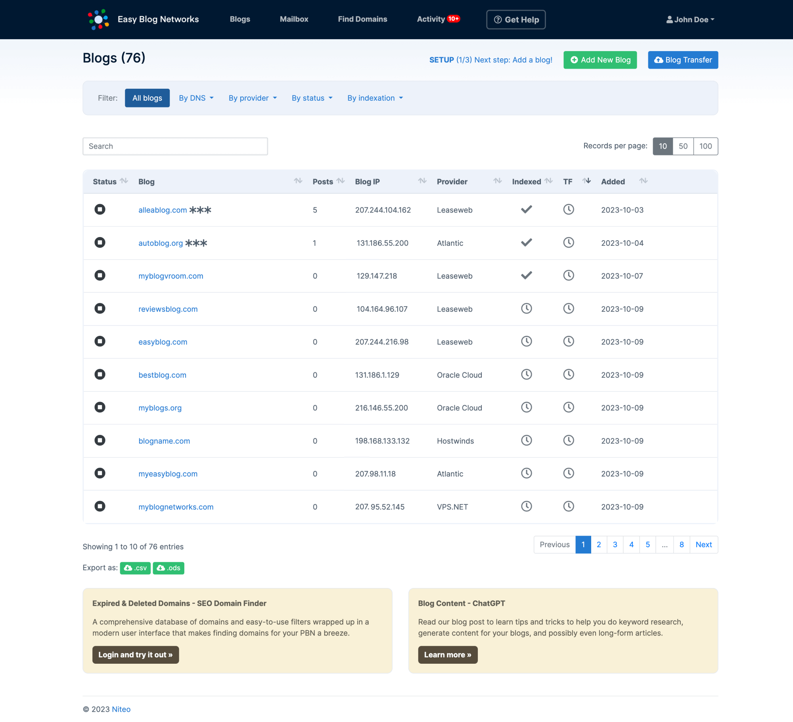Open Mailbox in the top navigation
793x722 pixels.
(294, 19)
